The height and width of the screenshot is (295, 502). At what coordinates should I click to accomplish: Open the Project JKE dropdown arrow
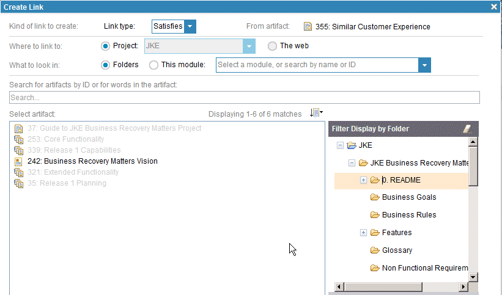pyautogui.click(x=249, y=46)
